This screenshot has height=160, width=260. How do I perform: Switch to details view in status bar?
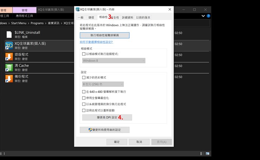click(x=201, y=154)
